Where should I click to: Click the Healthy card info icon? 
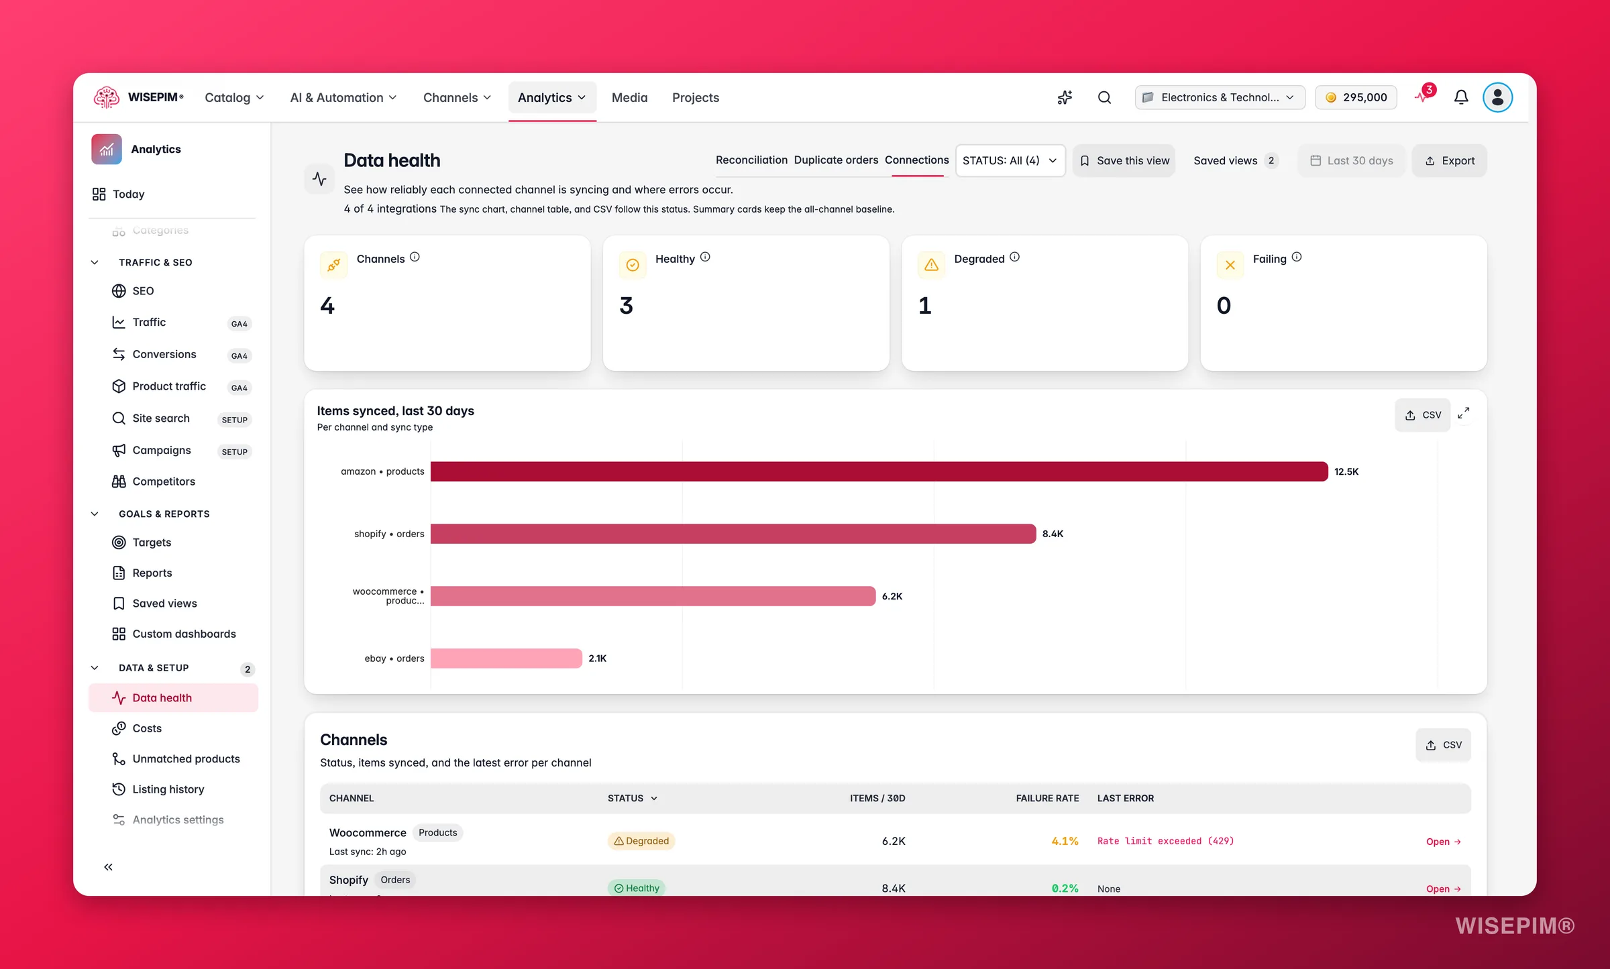pos(705,257)
